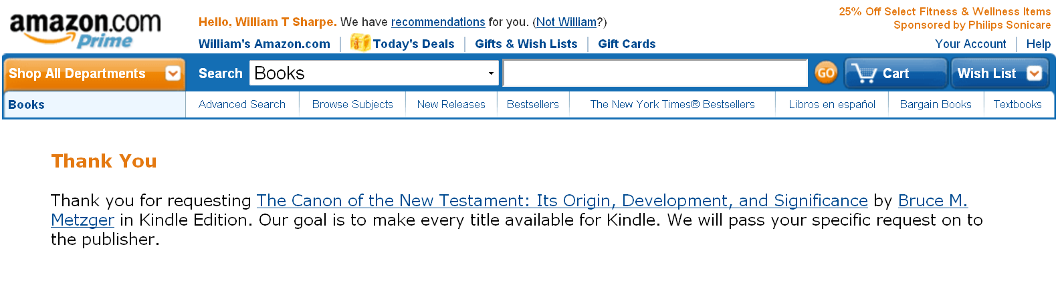Click the Today's Deals gift icon
Viewport: 1062px width, 287px height.
click(x=360, y=43)
